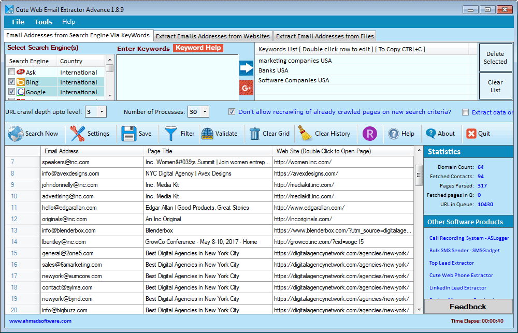Open the Filter tool
This screenshot has width=518, height=333.
coord(178,134)
